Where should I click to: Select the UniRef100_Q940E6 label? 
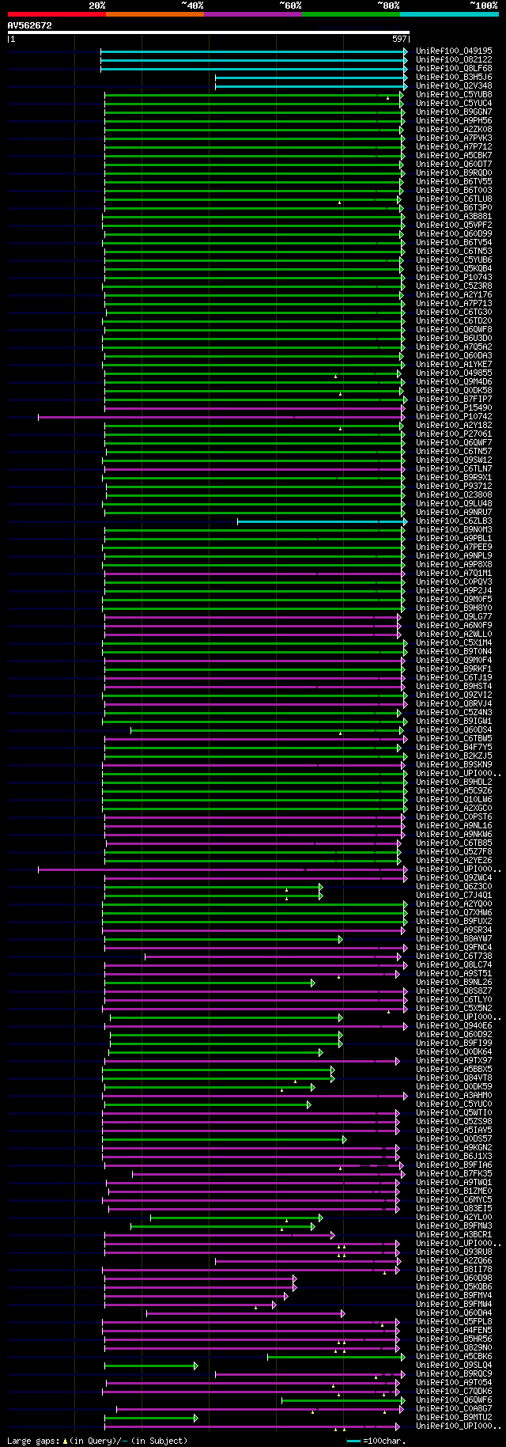[454, 1025]
